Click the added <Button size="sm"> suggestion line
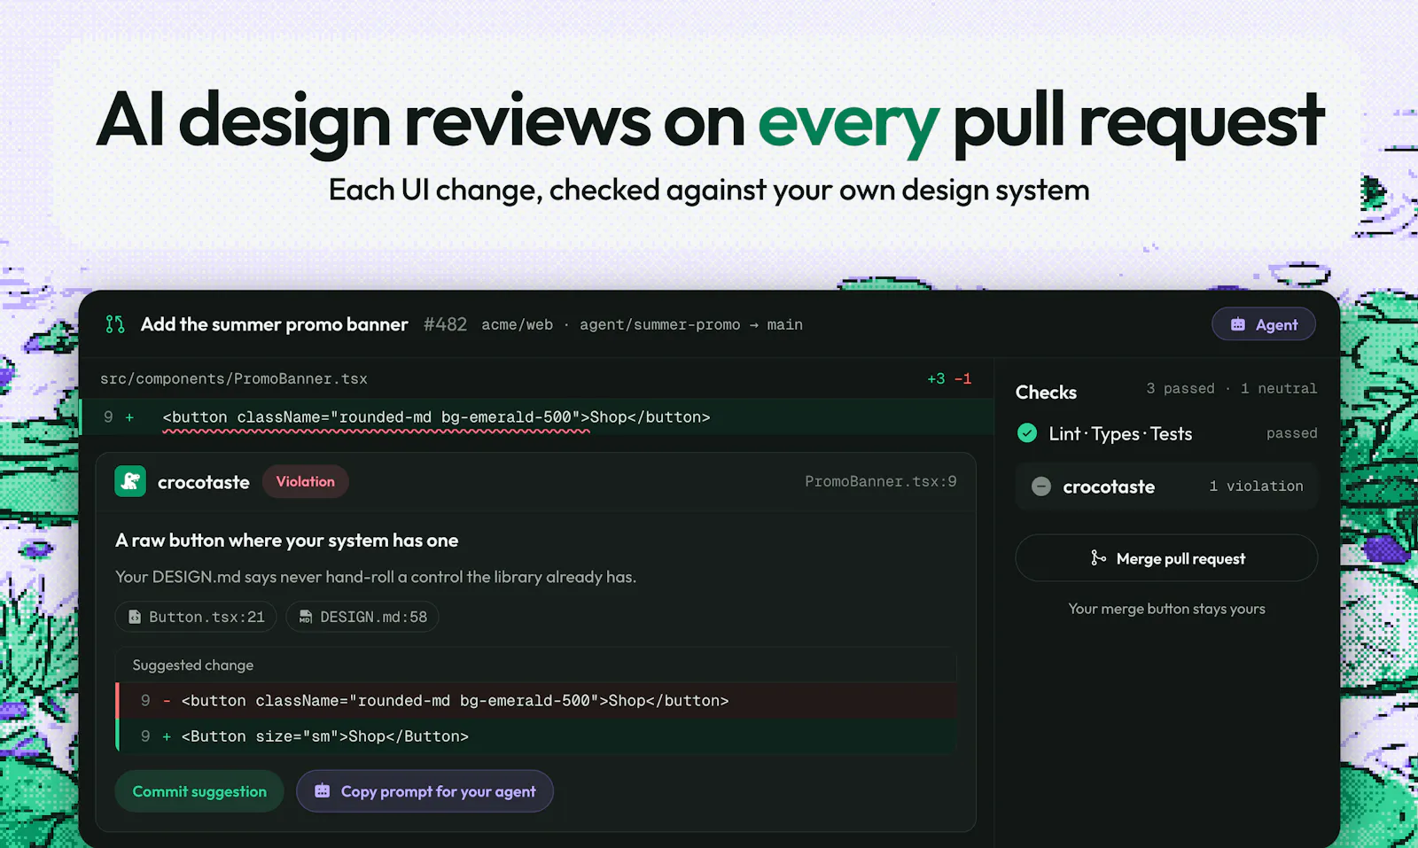This screenshot has height=848, width=1418. point(537,736)
